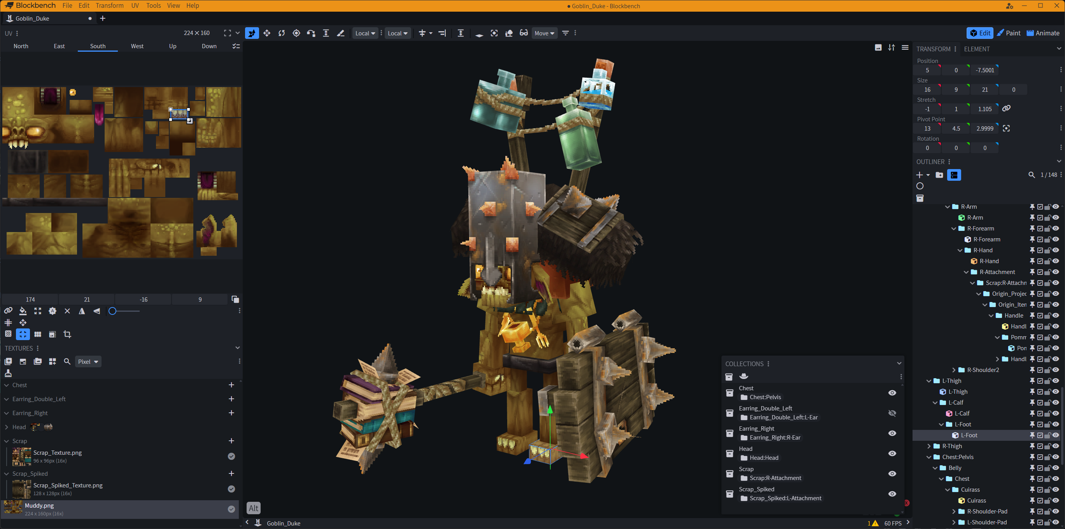Collapse the R-Arm group in the Outliner
Viewport: 1065px width, 529px height.
tap(948, 206)
